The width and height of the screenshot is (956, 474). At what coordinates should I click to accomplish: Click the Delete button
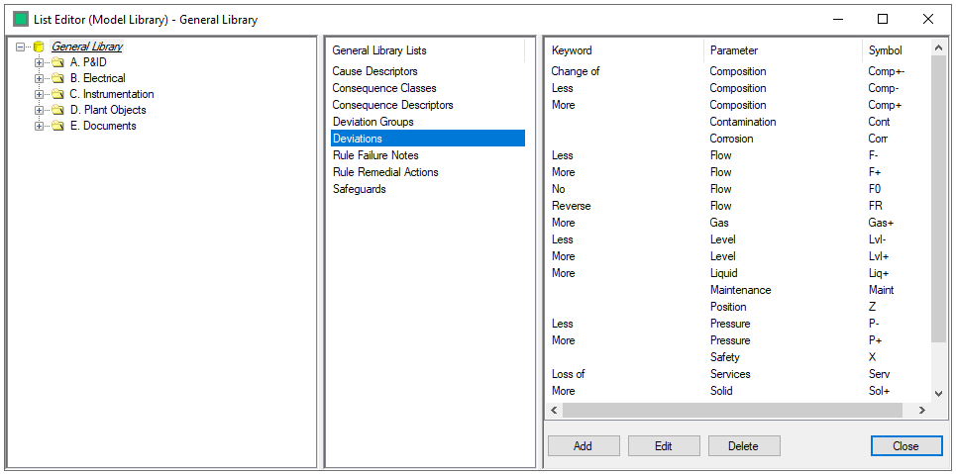point(743,446)
